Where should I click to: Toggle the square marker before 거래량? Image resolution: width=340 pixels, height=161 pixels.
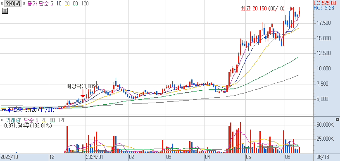point(2,120)
